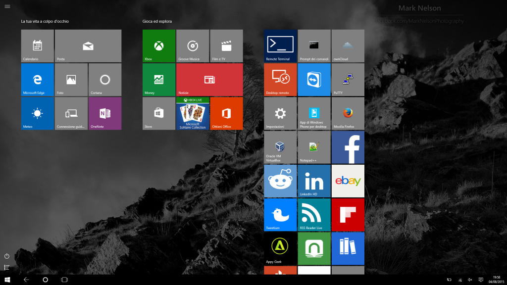Viewport: 507px width, 285px height.
Task: Click the taskbar back arrow
Action: pyautogui.click(x=26, y=280)
